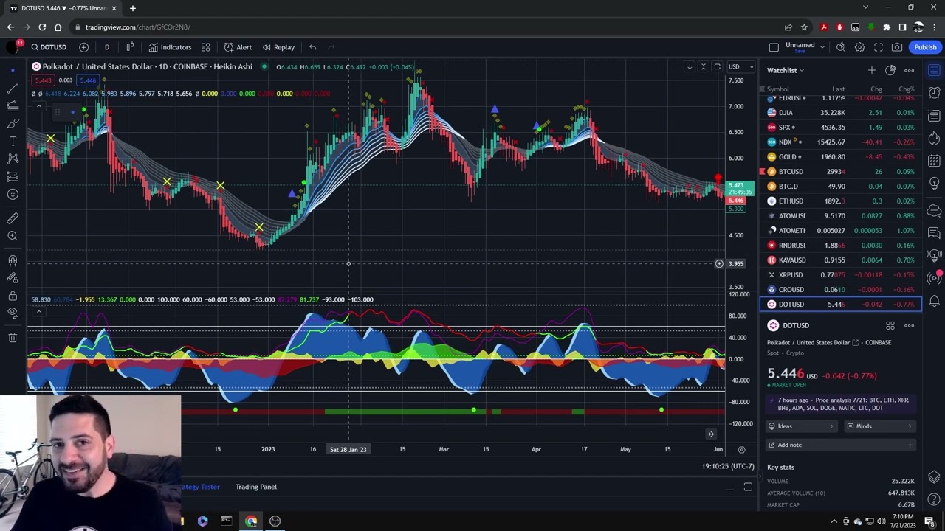Select ETHUSD in the watchlist
This screenshot has height=531, width=945.
tap(841, 201)
